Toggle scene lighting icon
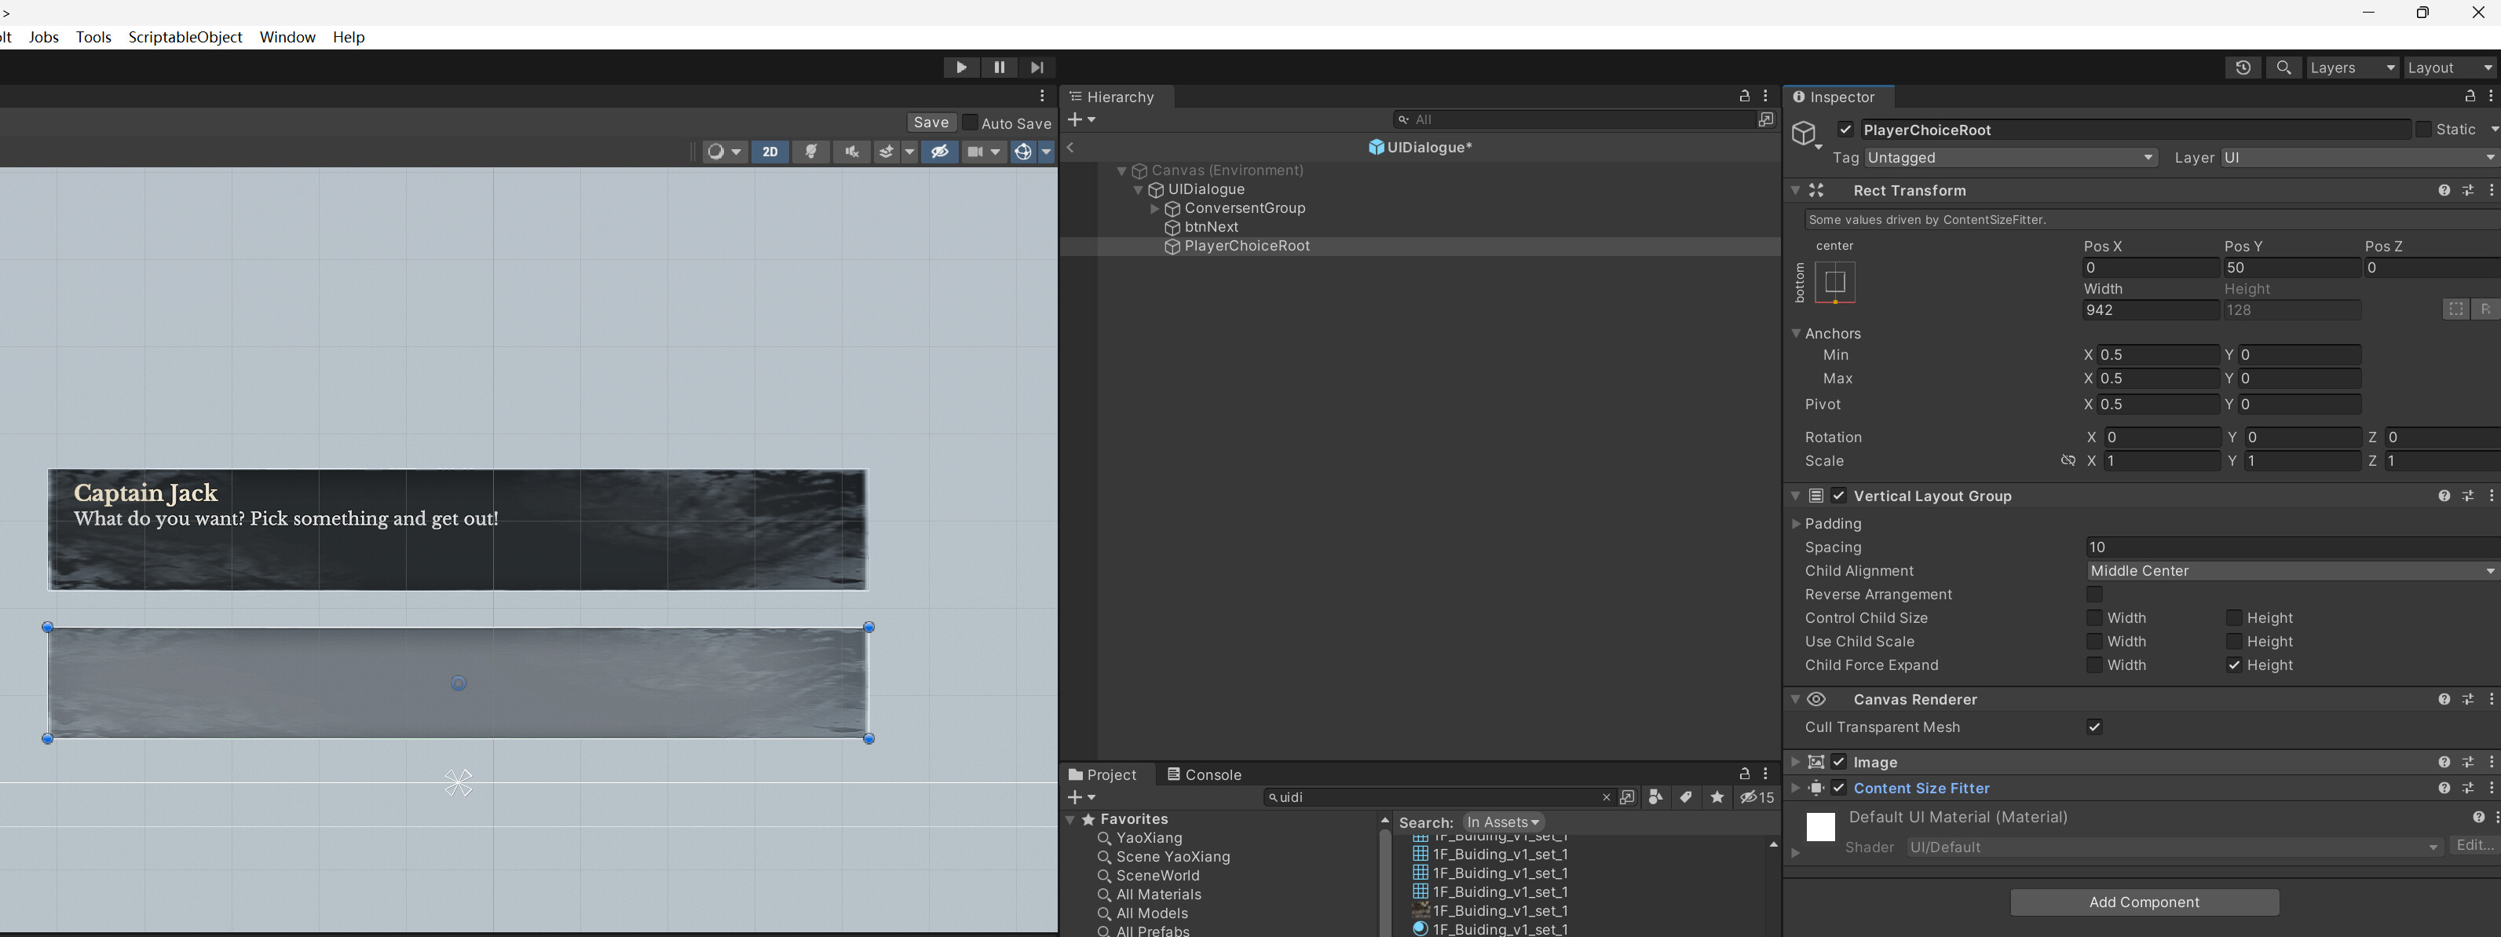This screenshot has width=2501, height=937. point(810,152)
